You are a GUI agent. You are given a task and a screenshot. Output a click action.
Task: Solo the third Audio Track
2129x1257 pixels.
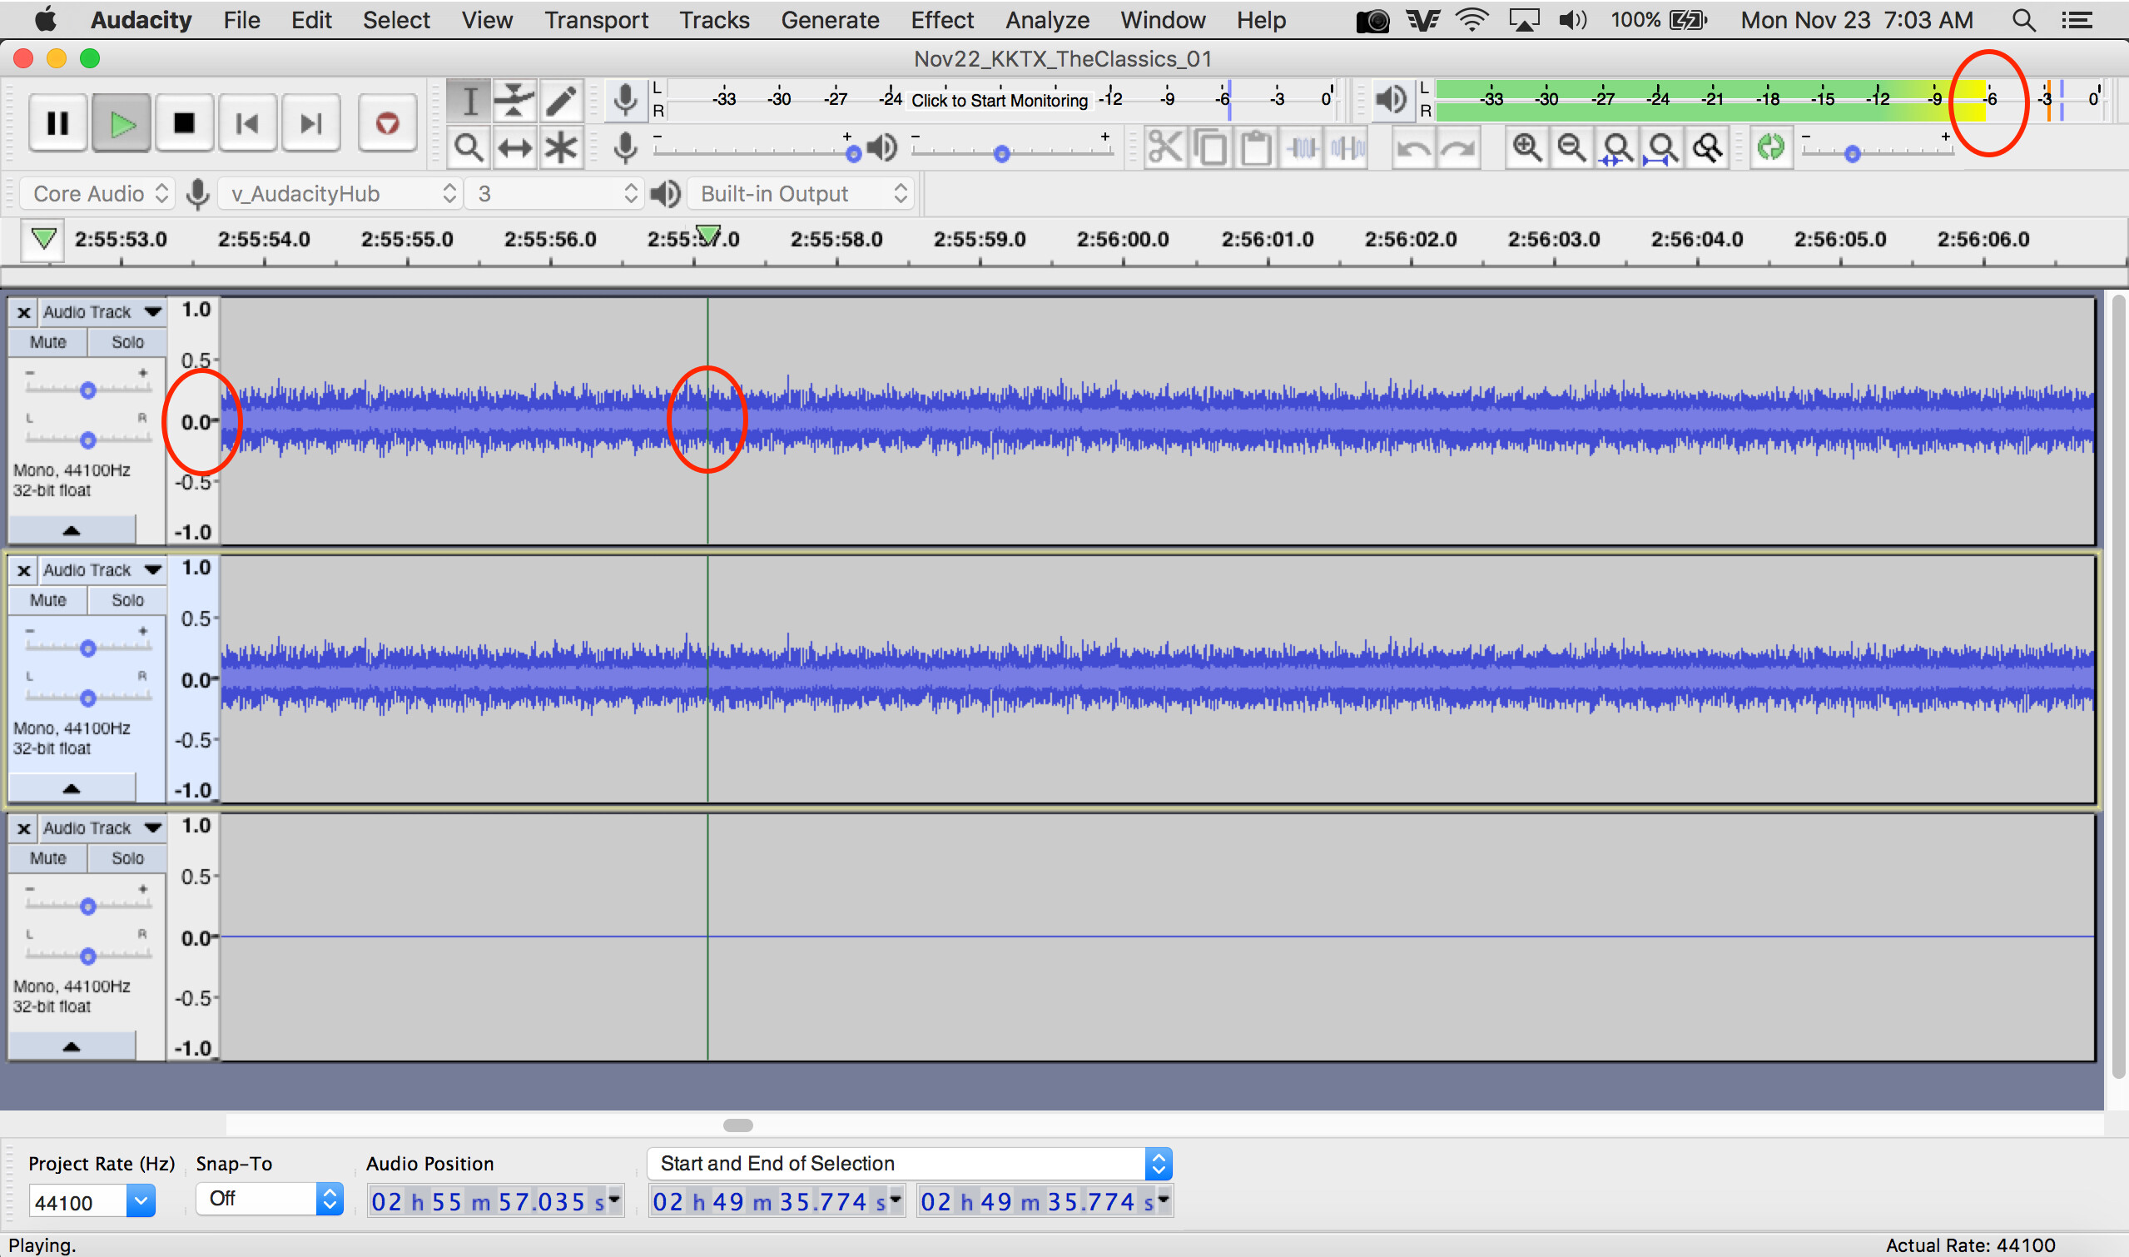click(127, 858)
